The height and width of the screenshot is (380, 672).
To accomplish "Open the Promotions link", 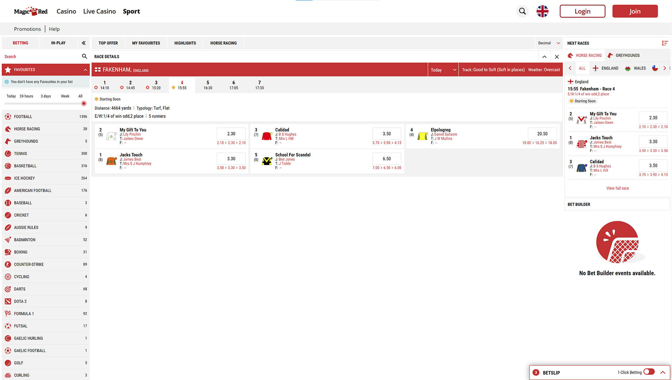I will (27, 29).
